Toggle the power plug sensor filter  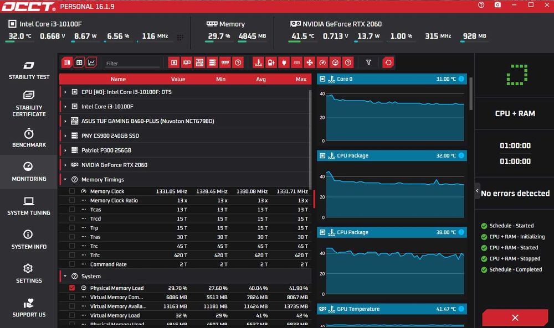284,63
